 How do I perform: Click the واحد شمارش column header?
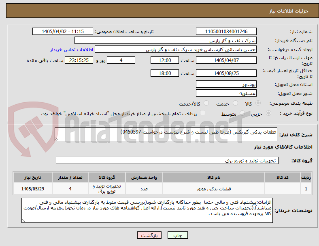point(144,177)
